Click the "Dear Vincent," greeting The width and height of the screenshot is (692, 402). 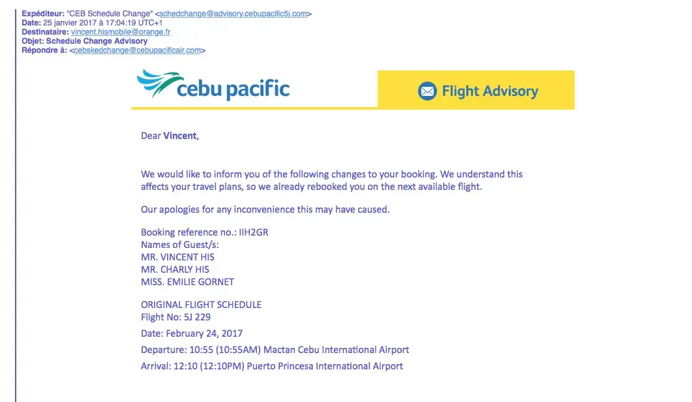click(x=170, y=136)
